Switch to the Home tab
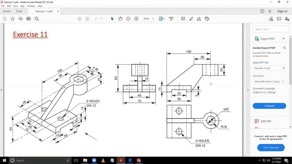The image size is (292, 164). [x=7, y=11]
